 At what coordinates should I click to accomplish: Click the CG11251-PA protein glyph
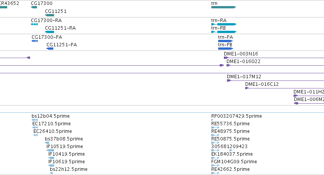point(50,49)
